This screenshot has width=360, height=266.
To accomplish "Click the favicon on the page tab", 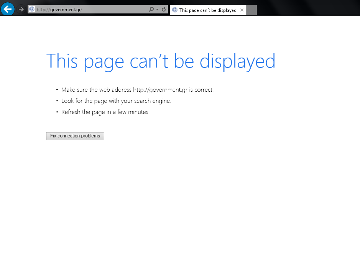I will 175,10.
